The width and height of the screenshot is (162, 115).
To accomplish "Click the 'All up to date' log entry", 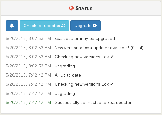I will point(43,75).
